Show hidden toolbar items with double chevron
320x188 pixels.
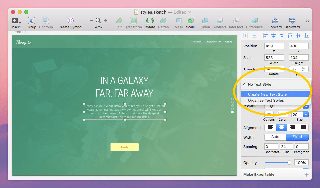[307, 21]
